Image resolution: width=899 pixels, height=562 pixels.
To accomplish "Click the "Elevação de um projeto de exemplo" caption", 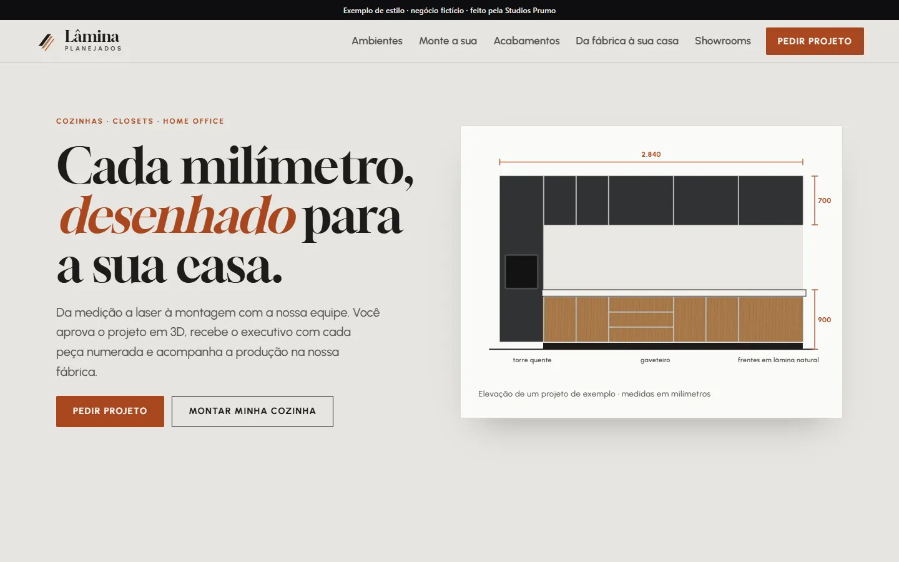I will [594, 394].
